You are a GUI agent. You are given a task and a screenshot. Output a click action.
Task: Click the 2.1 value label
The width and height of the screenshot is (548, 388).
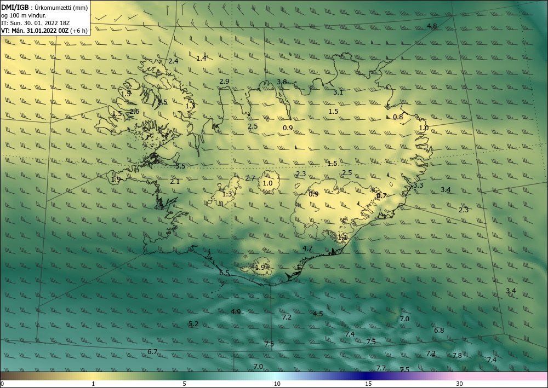coord(175,182)
